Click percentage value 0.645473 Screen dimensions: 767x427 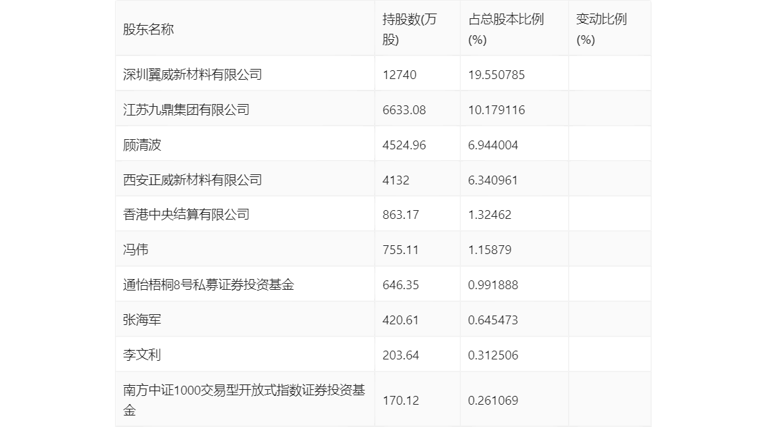pos(493,320)
